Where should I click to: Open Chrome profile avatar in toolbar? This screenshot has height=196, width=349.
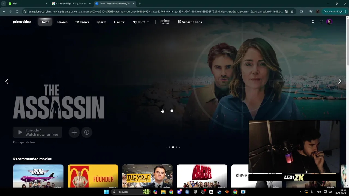[x=317, y=11]
